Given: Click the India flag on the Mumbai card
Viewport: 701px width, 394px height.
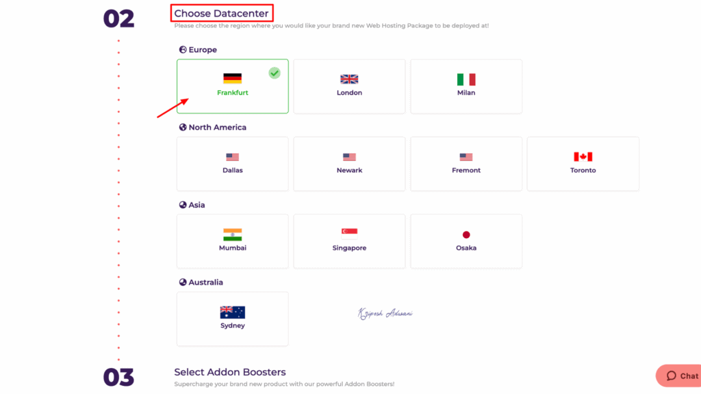Looking at the screenshot, I should 232,233.
